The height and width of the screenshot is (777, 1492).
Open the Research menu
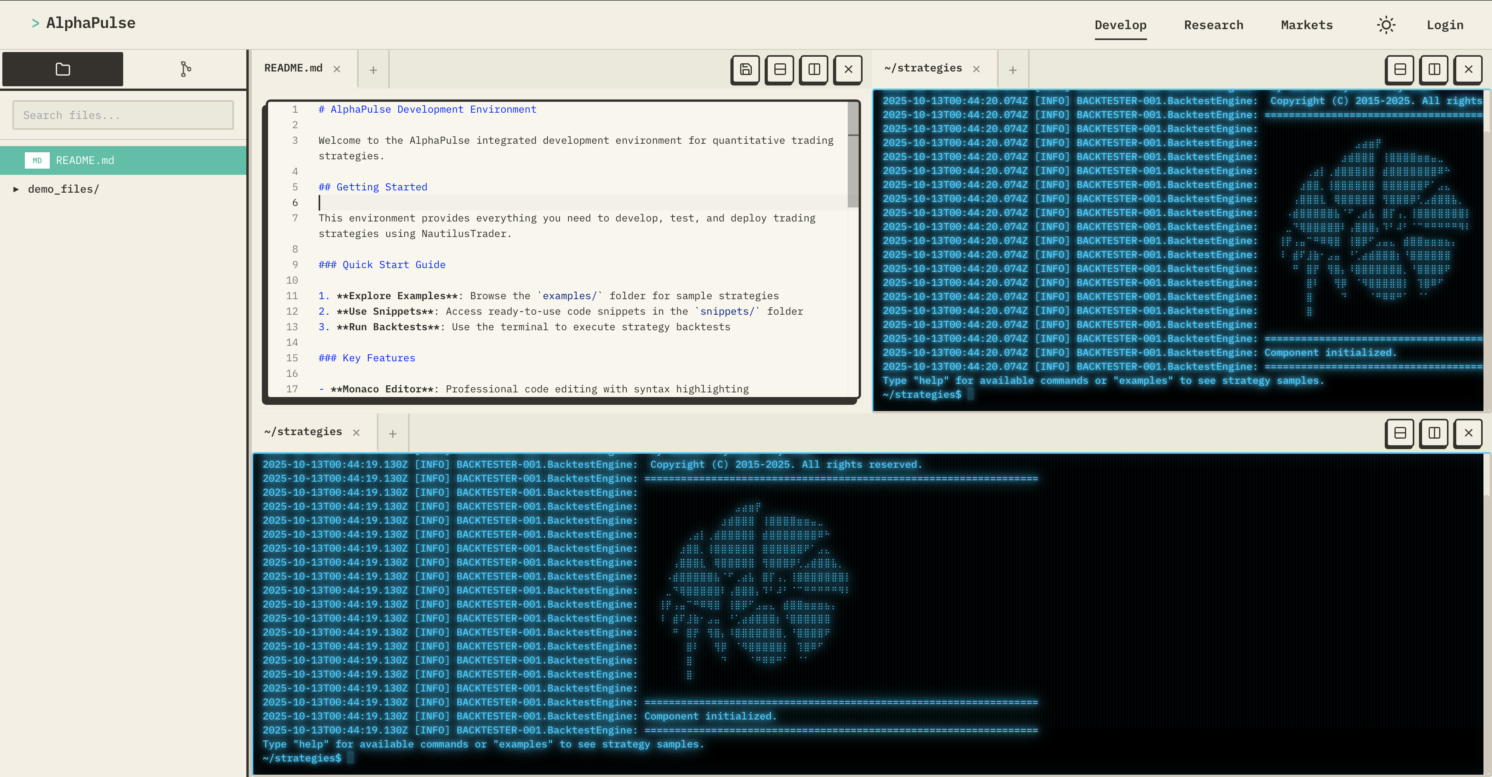coord(1213,25)
